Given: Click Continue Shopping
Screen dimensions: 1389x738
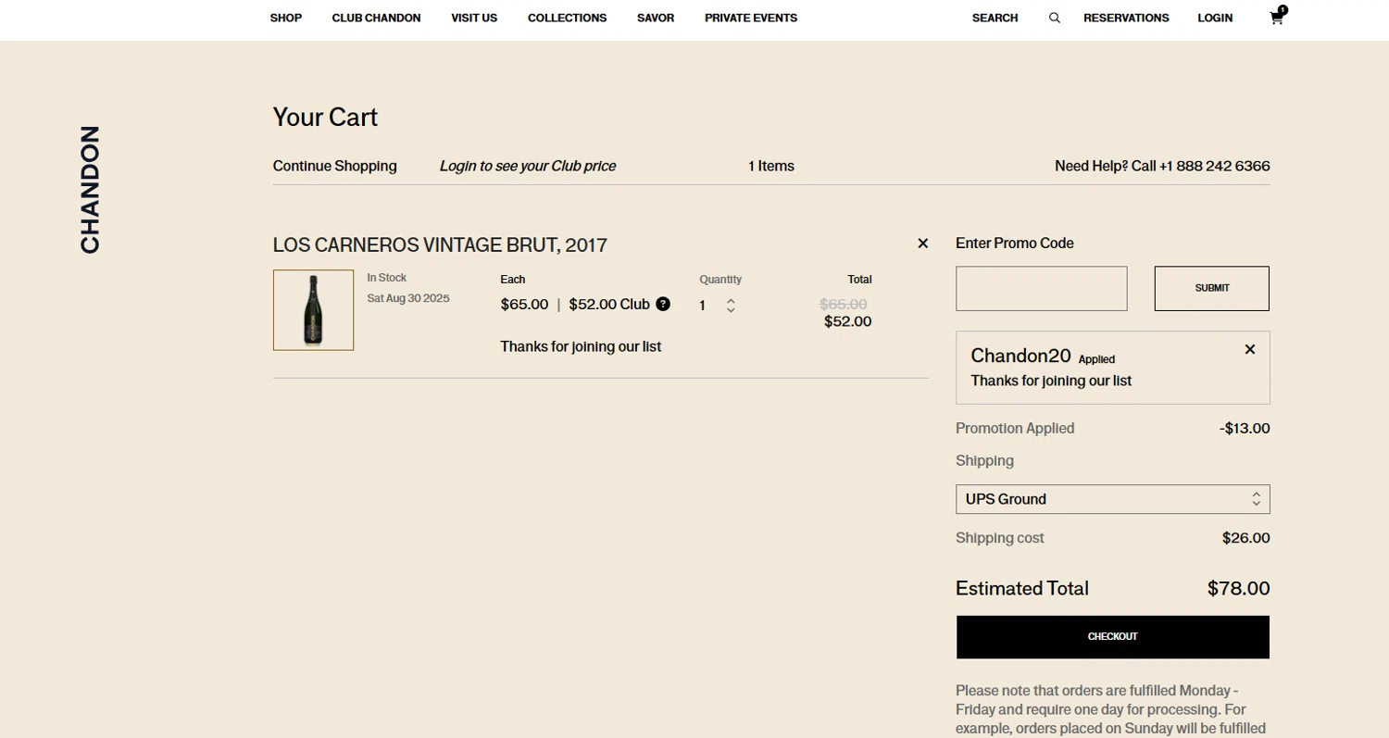Looking at the screenshot, I should coord(334,166).
